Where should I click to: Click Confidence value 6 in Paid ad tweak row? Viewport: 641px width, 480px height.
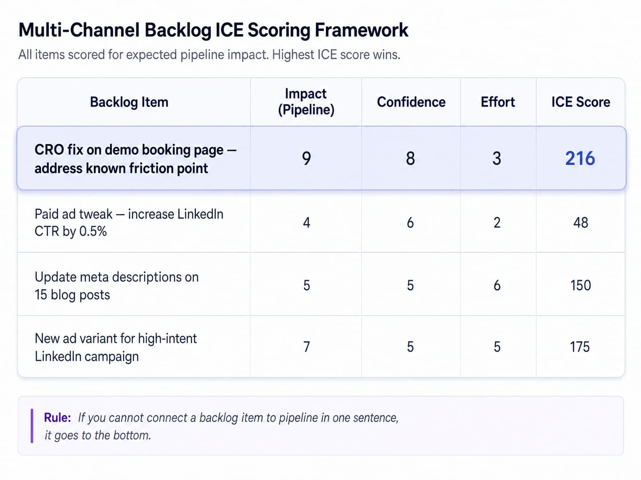(x=410, y=223)
